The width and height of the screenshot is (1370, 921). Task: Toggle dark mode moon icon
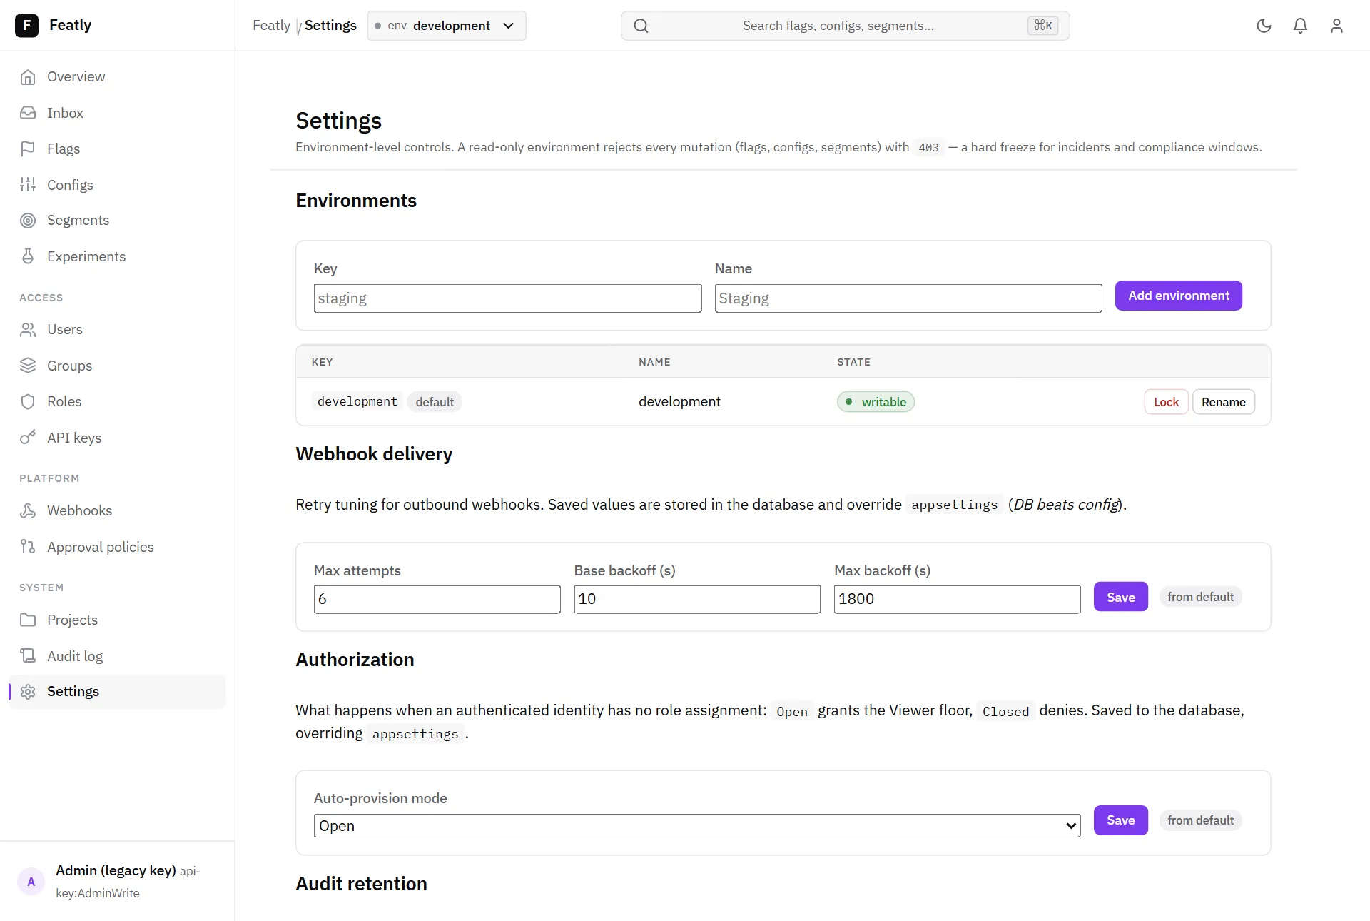(1264, 26)
